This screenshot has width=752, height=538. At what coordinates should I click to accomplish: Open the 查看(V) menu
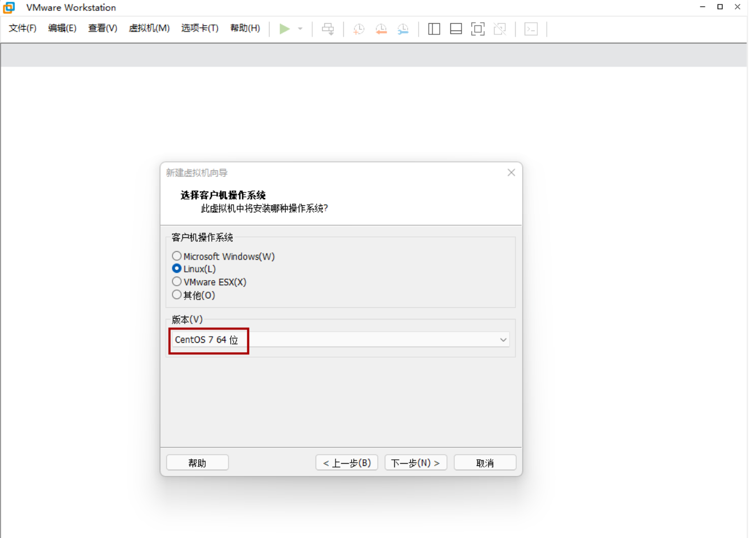pyautogui.click(x=103, y=28)
